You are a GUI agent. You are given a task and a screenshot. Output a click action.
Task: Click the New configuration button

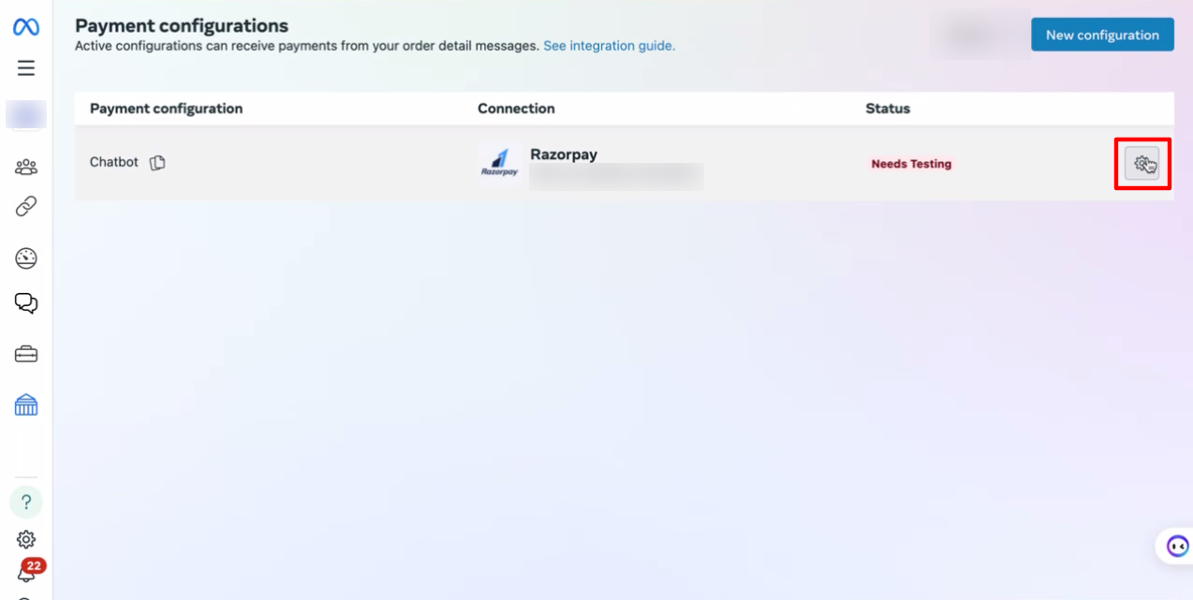click(x=1102, y=35)
